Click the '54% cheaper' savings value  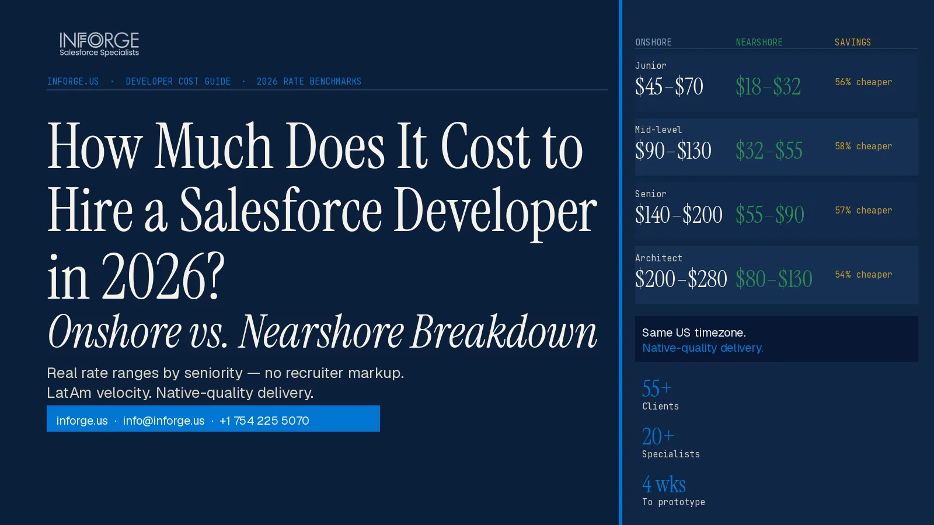click(863, 275)
